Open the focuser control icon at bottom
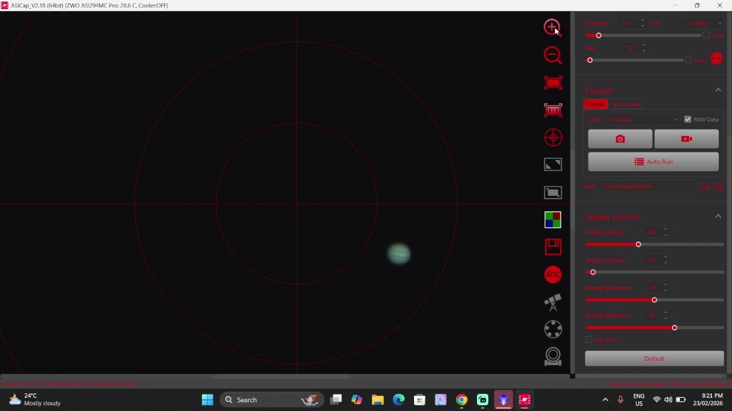The image size is (732, 411). click(553, 357)
